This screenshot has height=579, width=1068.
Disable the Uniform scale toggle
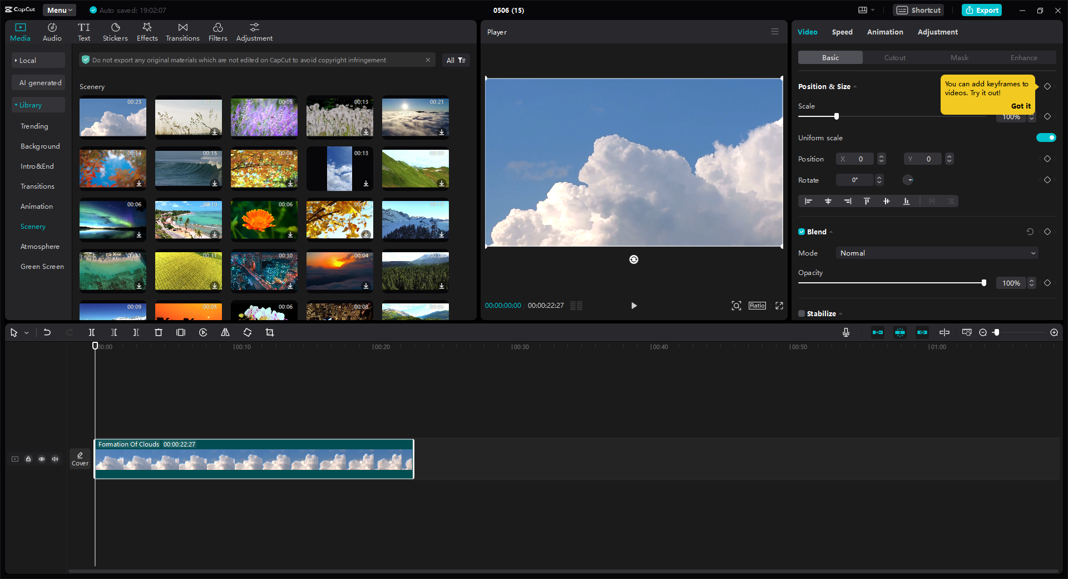(x=1046, y=138)
